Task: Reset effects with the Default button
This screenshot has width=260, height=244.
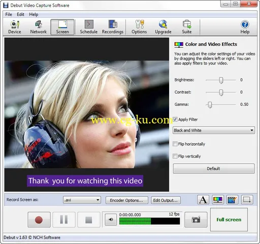Action: (x=214, y=168)
